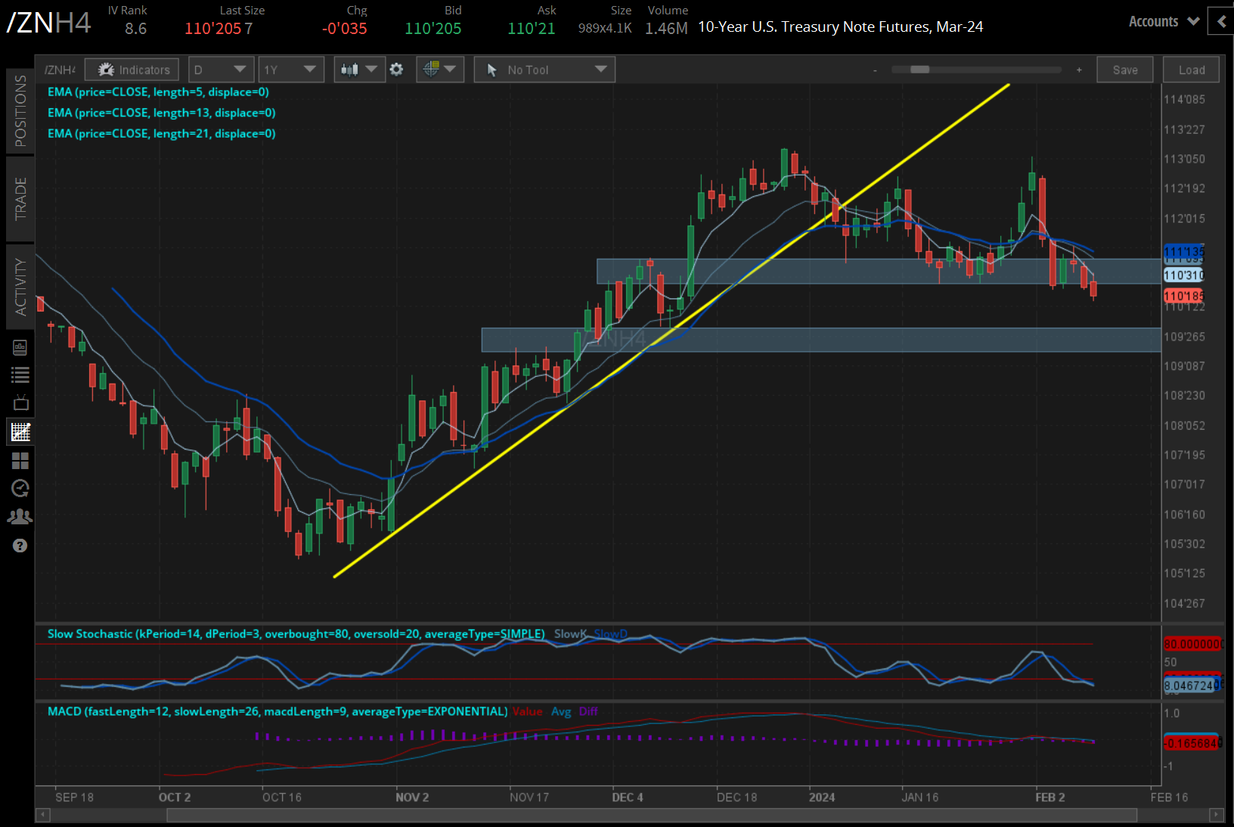Toggle the Avg line in MACD study
The height and width of the screenshot is (827, 1234).
point(561,711)
